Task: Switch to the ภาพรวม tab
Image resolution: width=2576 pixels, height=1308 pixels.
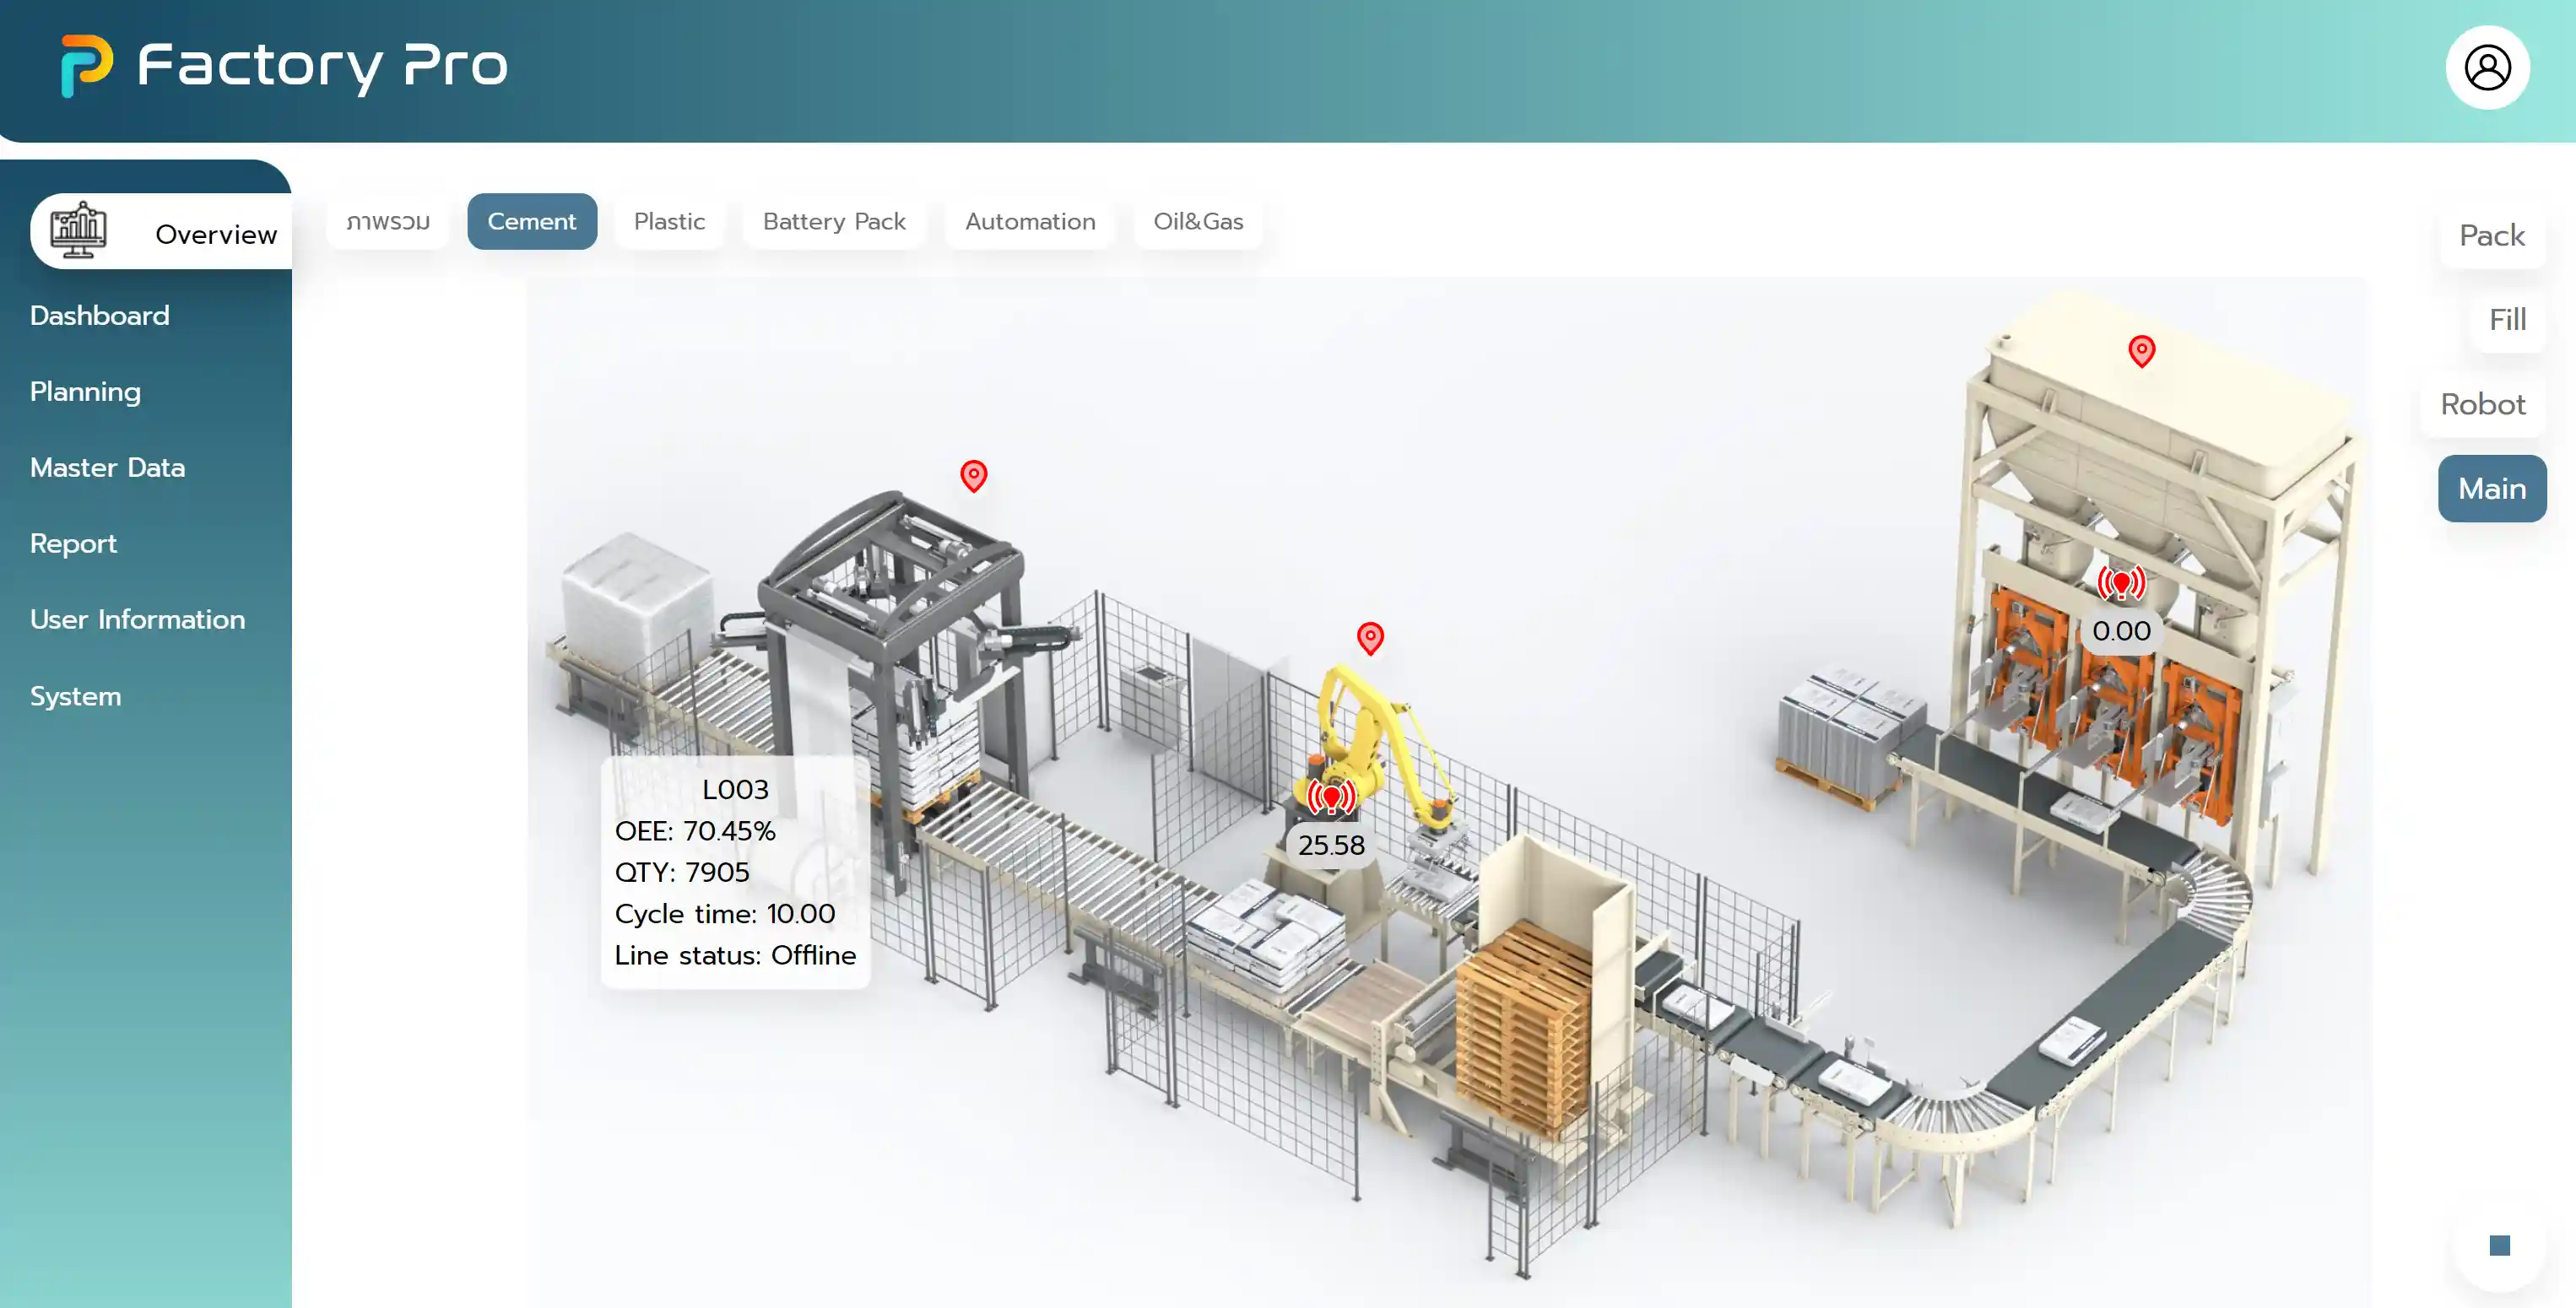Action: (x=388, y=221)
